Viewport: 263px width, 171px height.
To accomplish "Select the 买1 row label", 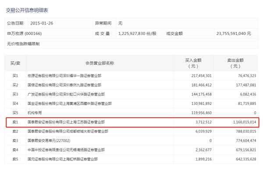I will [15, 76].
